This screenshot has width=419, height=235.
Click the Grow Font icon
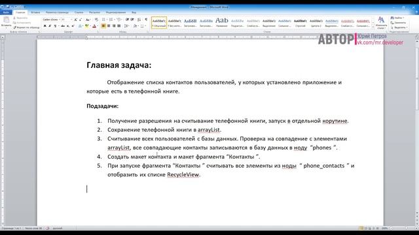click(76, 20)
